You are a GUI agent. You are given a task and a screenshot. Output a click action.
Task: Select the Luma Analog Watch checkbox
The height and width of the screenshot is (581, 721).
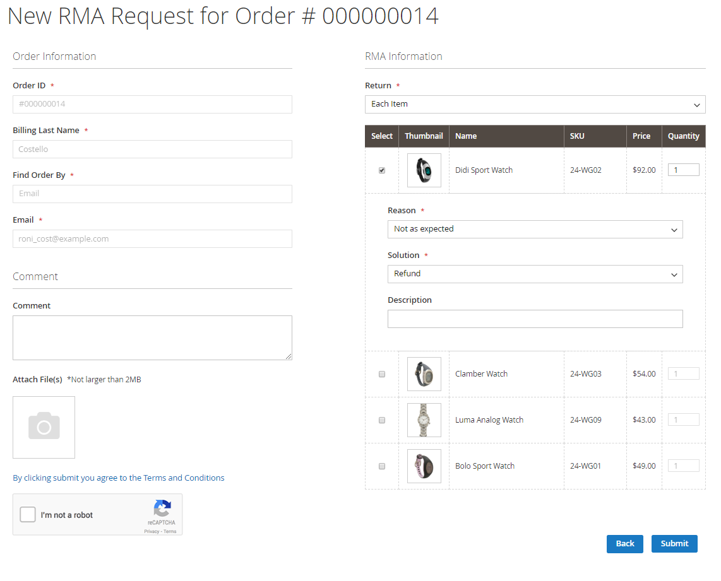[x=382, y=420]
